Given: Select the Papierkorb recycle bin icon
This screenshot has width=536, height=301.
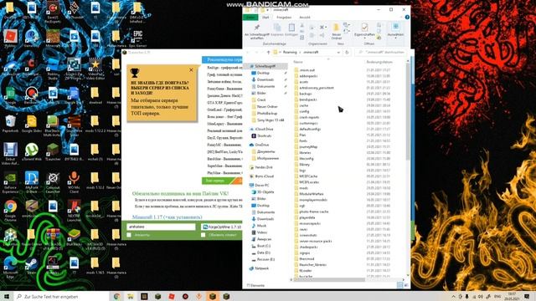Looking at the screenshot, I should (10, 124).
